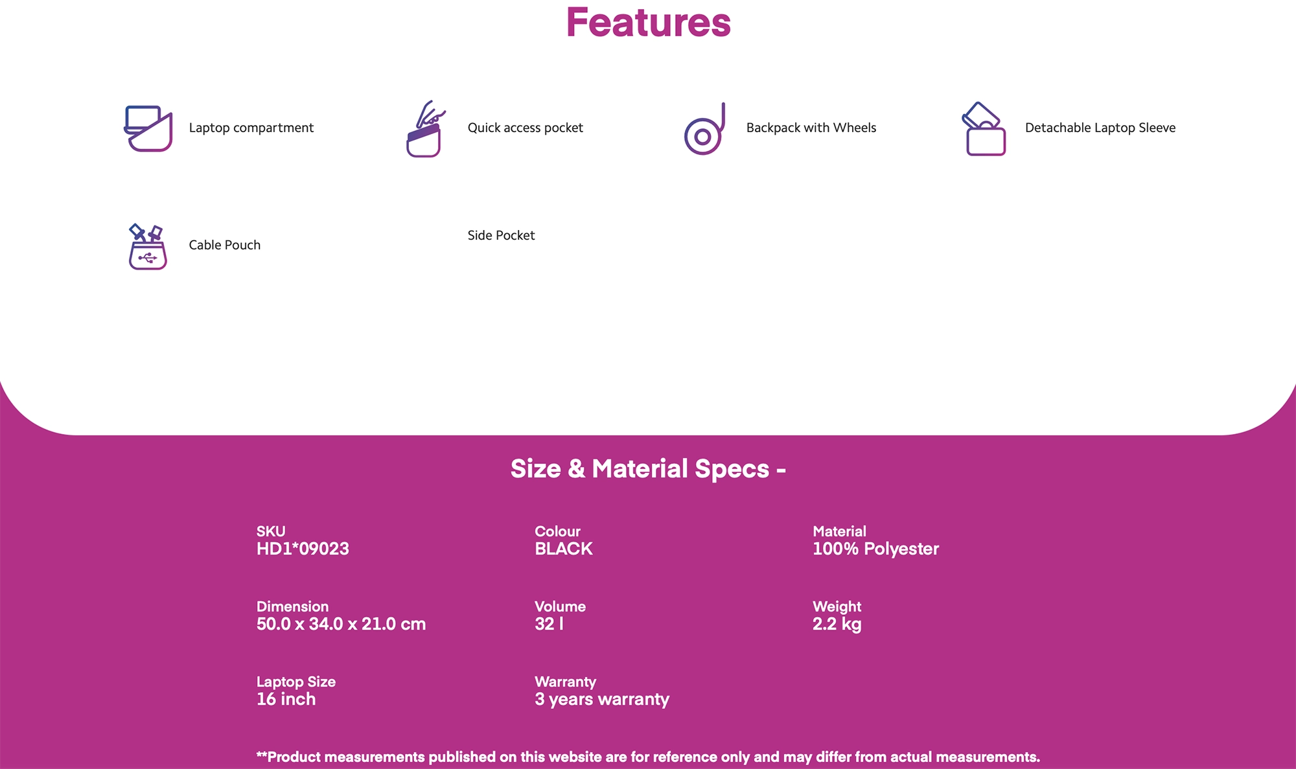Click the Quick access pocket icon
Viewport: 1296px width, 769px height.
[425, 128]
